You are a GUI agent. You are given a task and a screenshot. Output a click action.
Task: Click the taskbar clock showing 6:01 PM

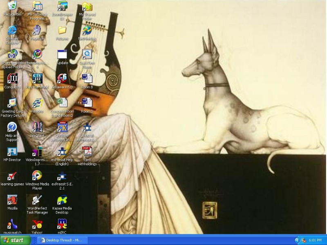(x=315, y=240)
